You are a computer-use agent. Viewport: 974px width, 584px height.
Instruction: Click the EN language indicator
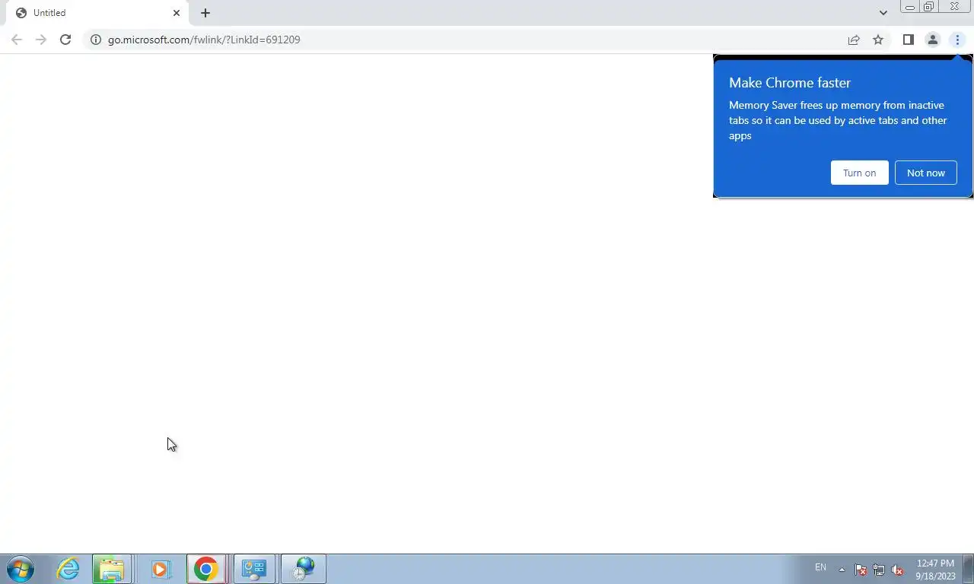[820, 567]
